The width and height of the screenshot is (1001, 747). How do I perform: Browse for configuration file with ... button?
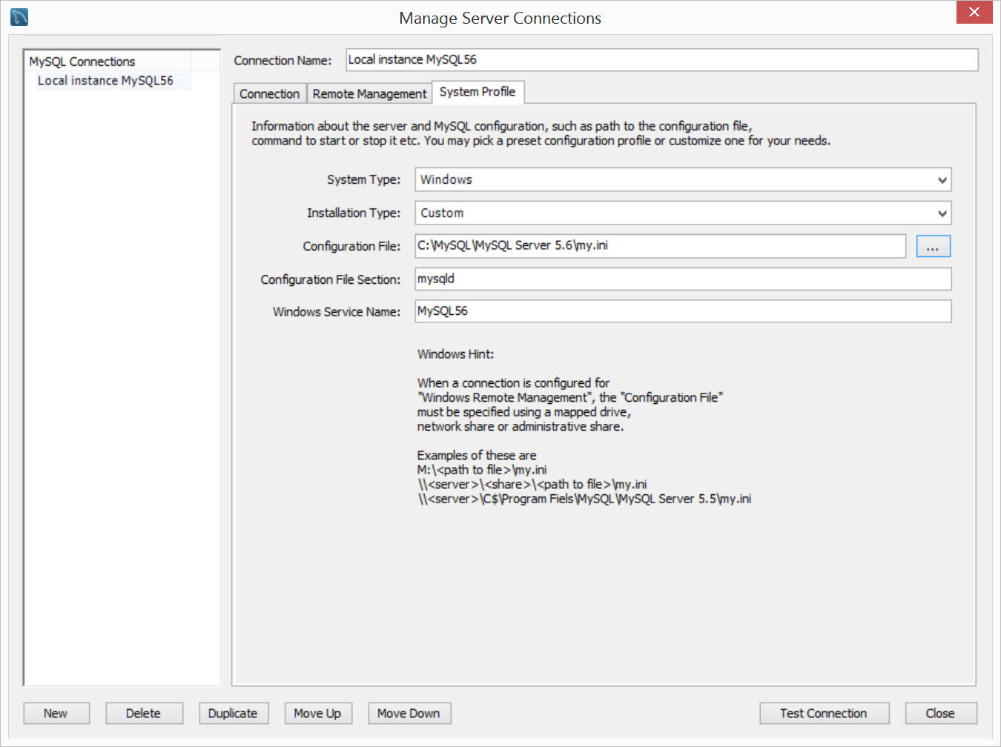tap(933, 247)
